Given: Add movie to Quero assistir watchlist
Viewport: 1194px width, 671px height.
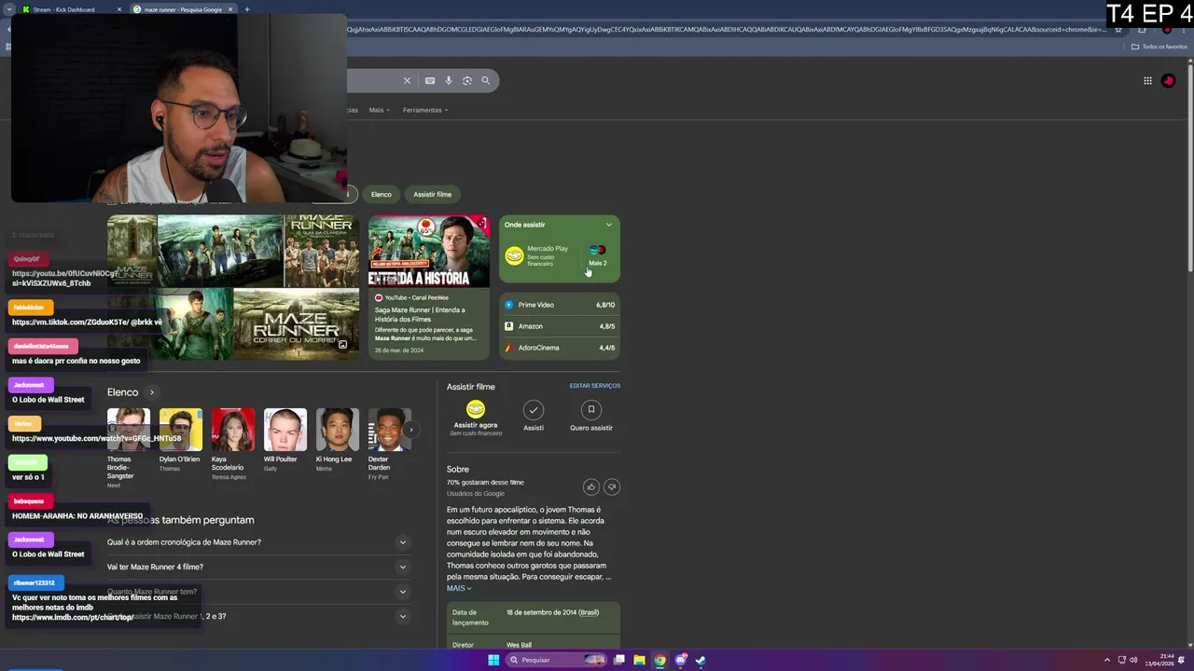Looking at the screenshot, I should point(591,416).
